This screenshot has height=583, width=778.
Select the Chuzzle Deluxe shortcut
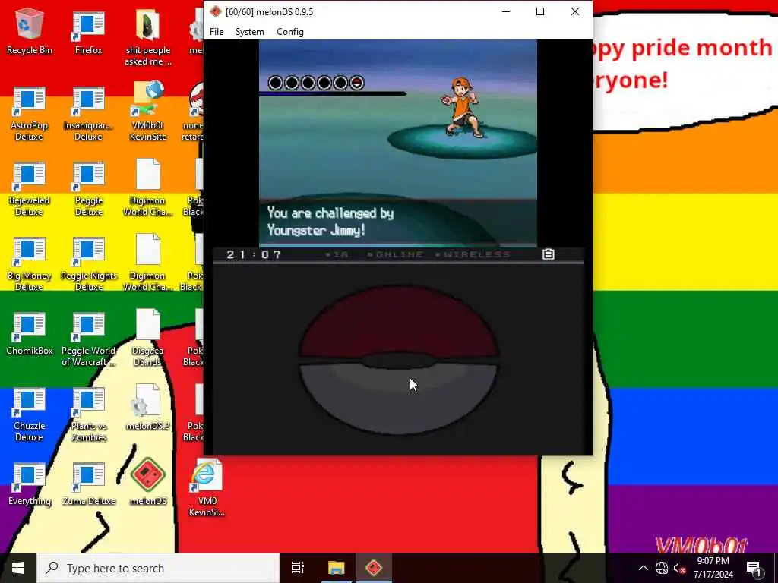click(x=29, y=415)
